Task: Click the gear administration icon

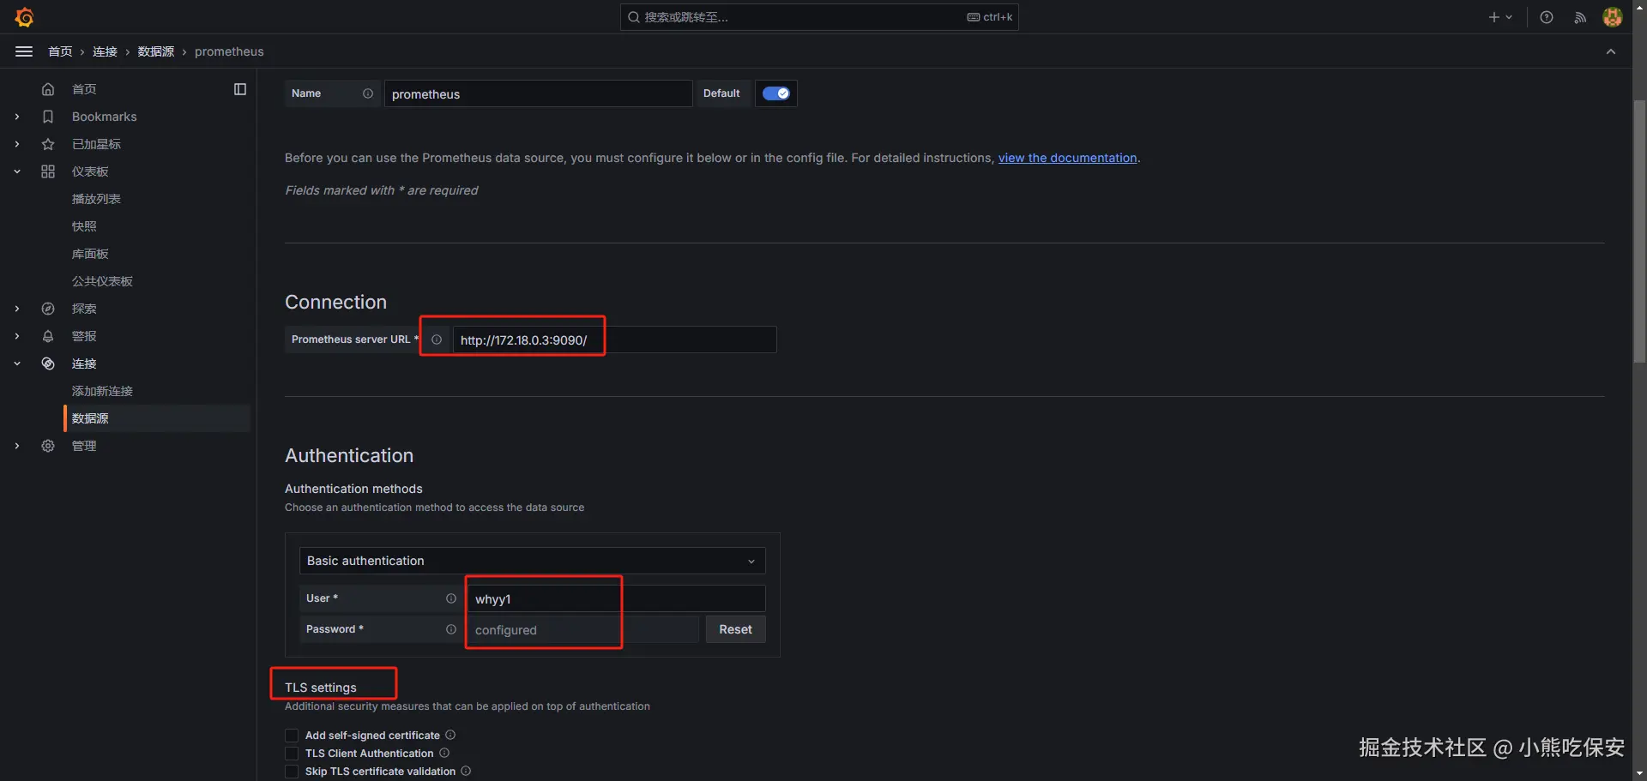Action: (x=48, y=446)
